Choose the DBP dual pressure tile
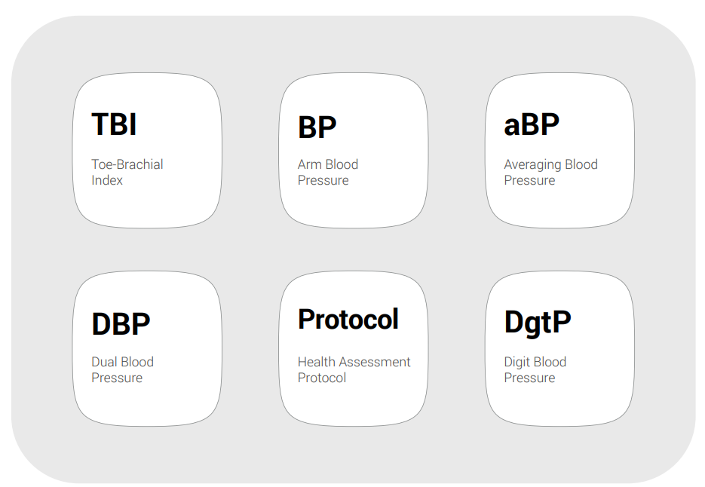 point(147,348)
